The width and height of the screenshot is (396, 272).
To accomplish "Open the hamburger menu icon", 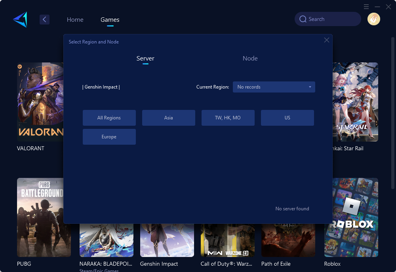I will (x=366, y=7).
